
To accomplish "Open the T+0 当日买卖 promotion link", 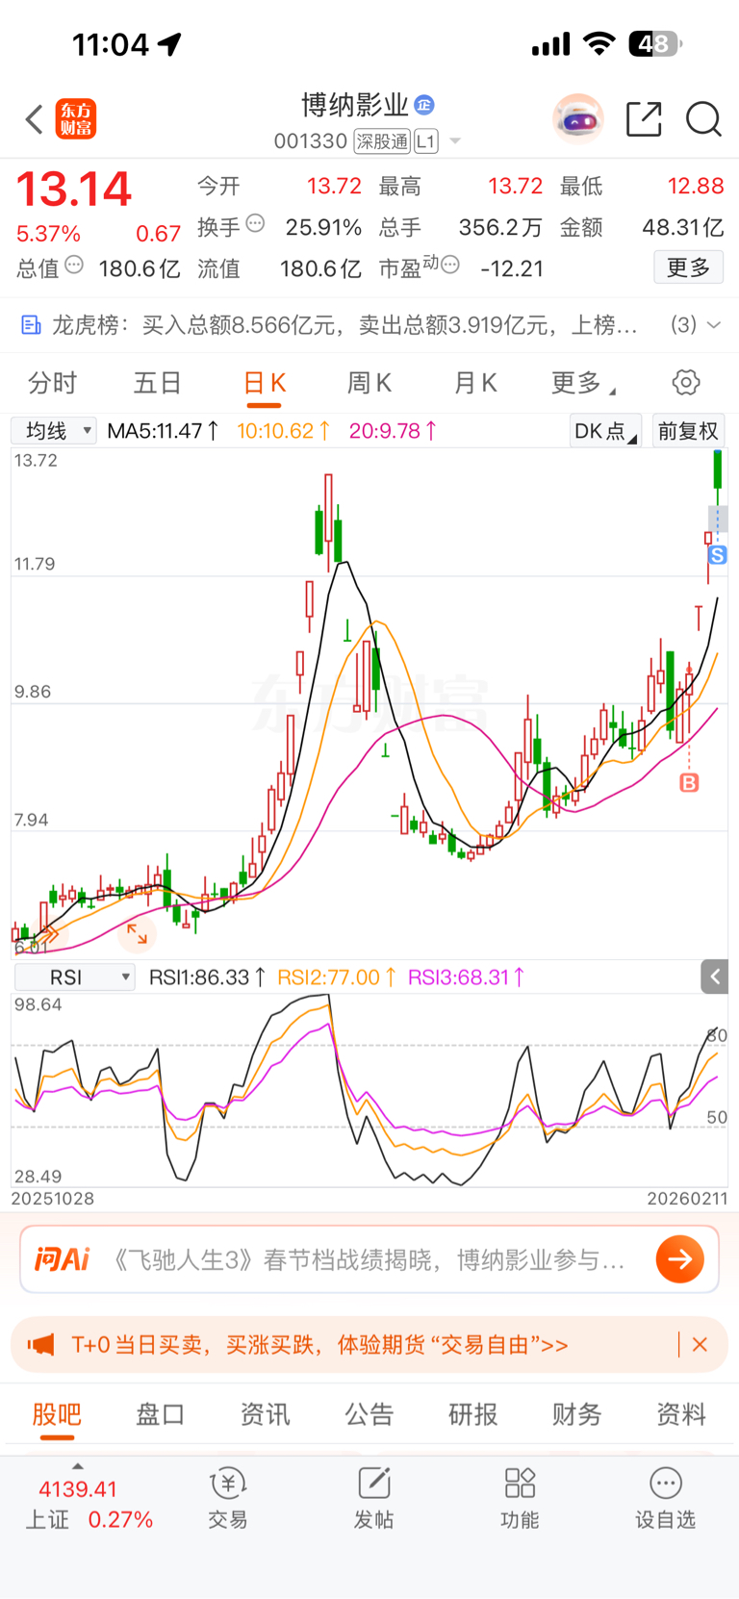I will pyautogui.click(x=319, y=1344).
